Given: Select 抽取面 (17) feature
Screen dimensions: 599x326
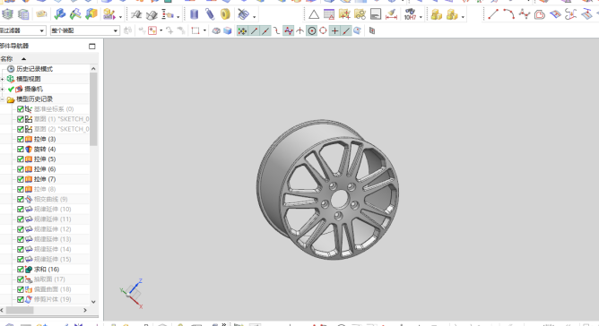Looking at the screenshot, I should coord(49,279).
